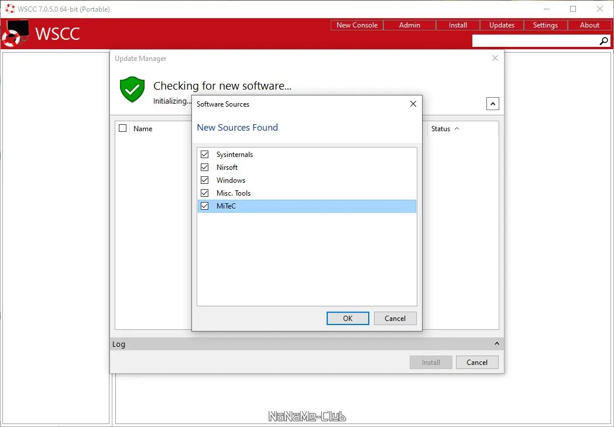Image resolution: width=614 pixels, height=427 pixels.
Task: Click the WSCC title bar app icon
Action: [10, 9]
